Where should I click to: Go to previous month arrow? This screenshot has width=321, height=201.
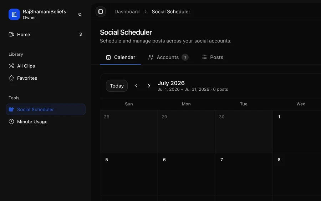[x=136, y=86]
